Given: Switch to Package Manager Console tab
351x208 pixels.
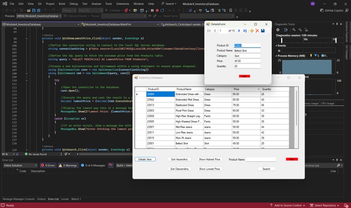Looking at the screenshot, I should [18, 199].
